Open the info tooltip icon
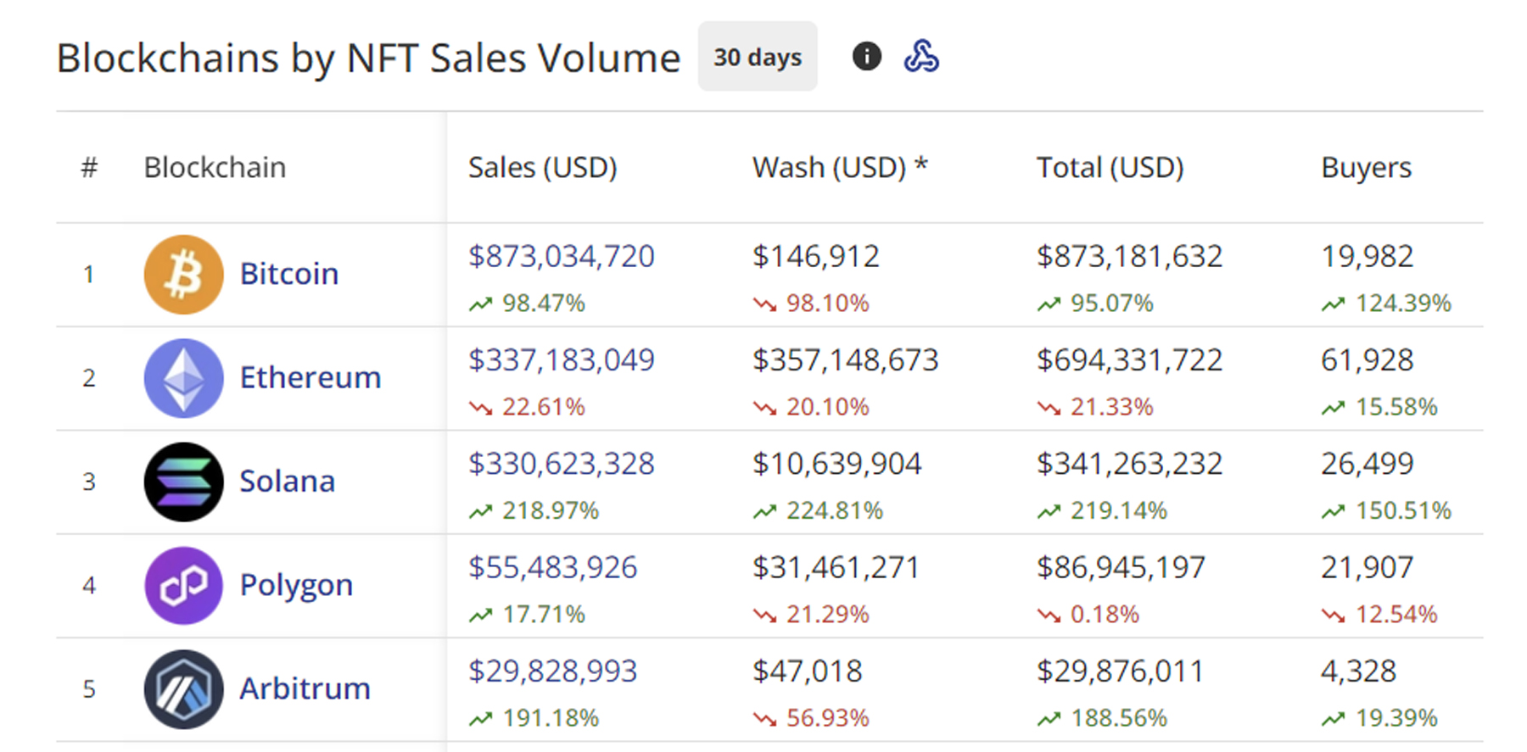Screen dimensions: 1527x752 coord(866,57)
